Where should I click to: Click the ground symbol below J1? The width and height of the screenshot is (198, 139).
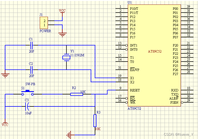pos(62,35)
